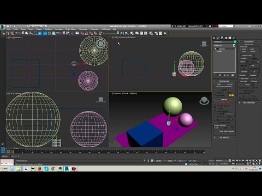Open the Tools menu
Viewport: 262px width, 196px height.
click(16, 29)
